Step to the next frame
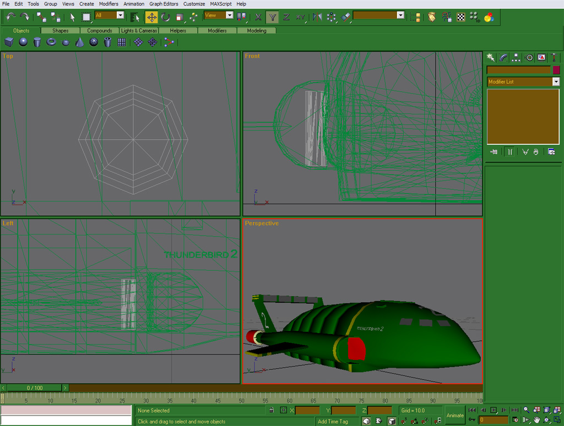 [x=505, y=410]
